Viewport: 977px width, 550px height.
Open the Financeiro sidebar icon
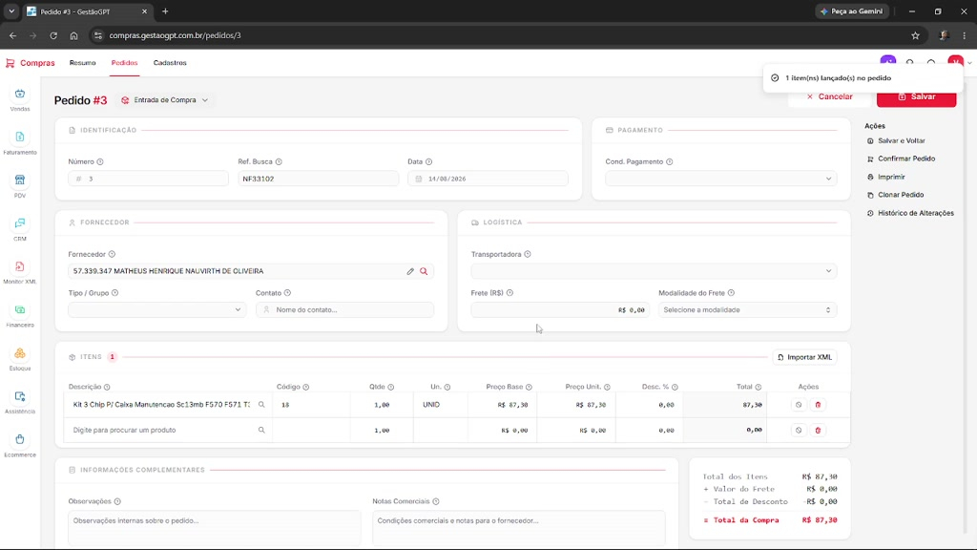20,315
